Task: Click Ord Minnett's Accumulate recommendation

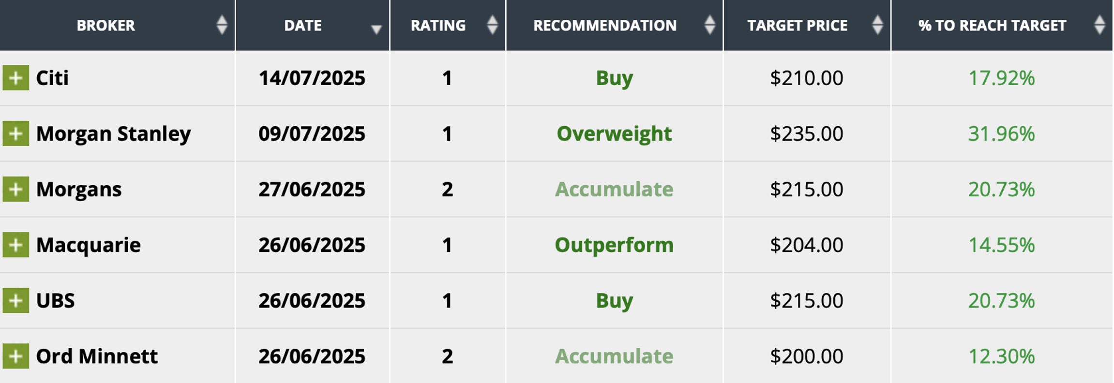Action: (x=614, y=356)
